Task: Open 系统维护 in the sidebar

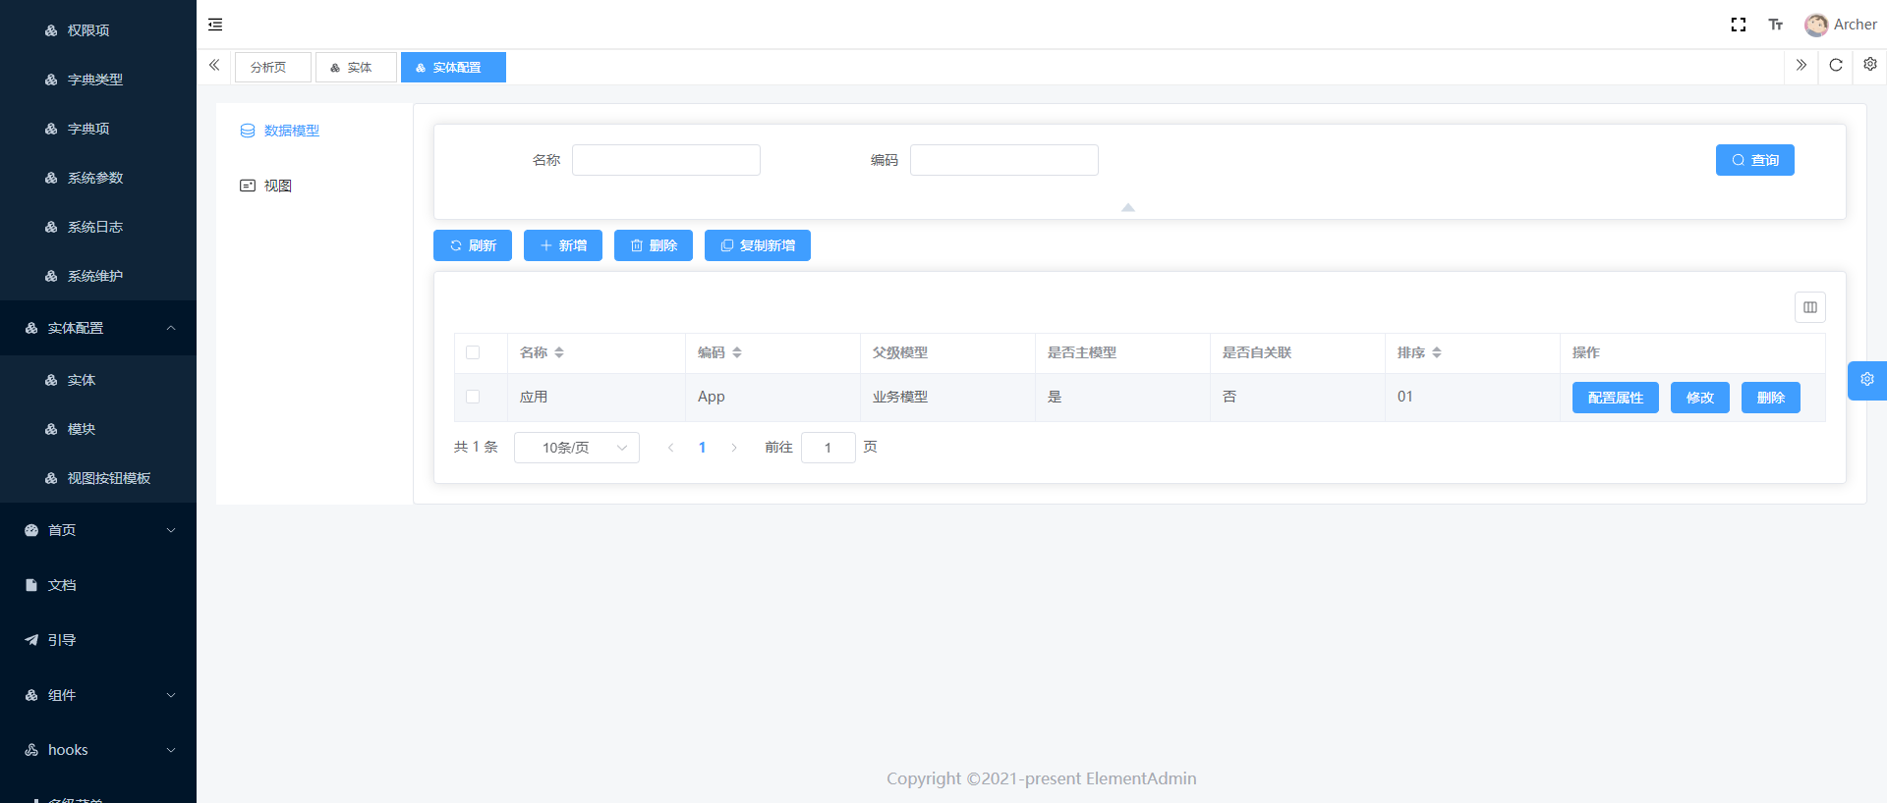Action: coord(98,276)
